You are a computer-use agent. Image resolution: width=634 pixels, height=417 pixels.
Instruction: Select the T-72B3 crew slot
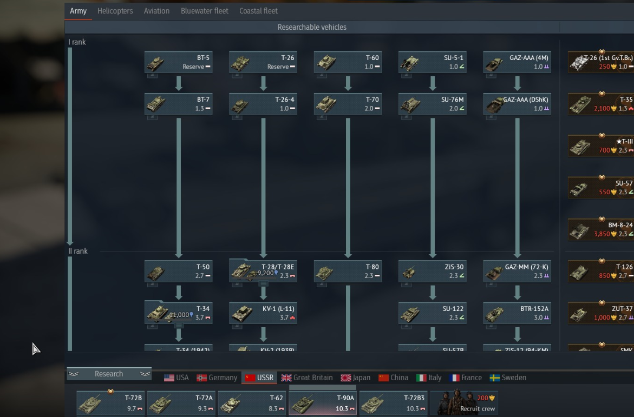tap(394, 403)
